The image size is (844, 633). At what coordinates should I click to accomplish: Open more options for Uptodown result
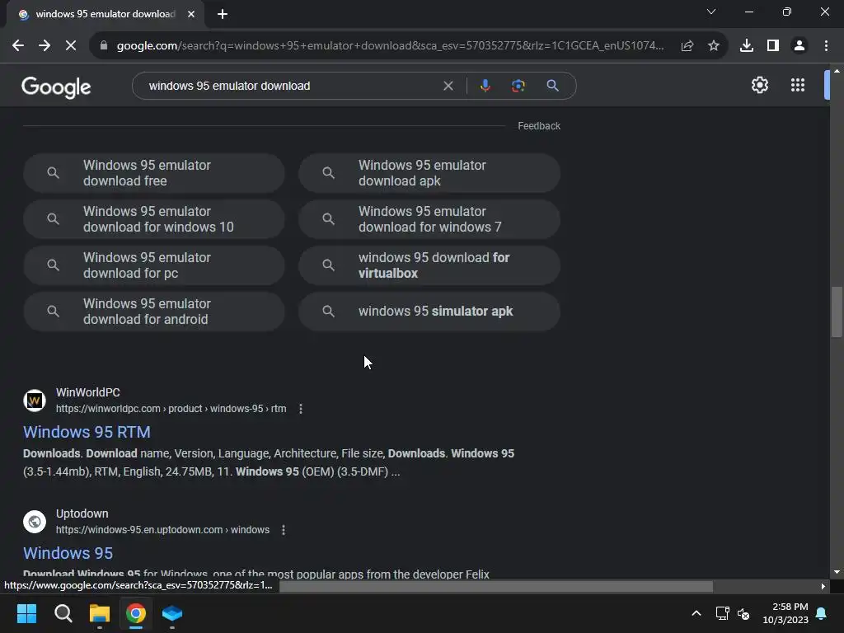[284, 530]
